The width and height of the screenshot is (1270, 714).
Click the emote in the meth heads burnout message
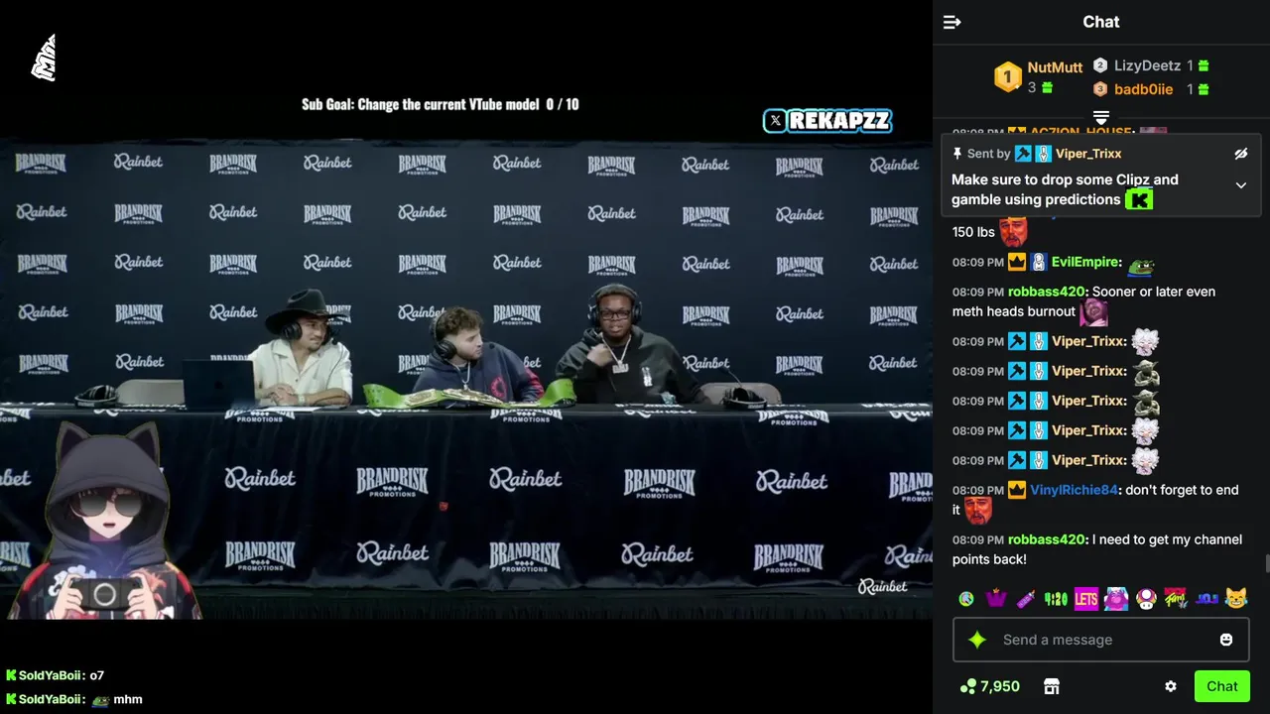point(1093,311)
